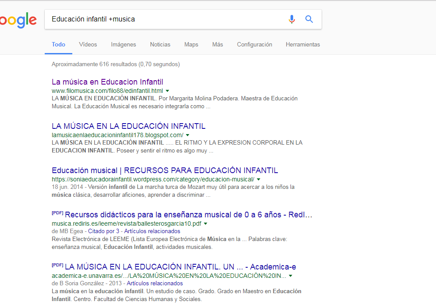Click the blue magnifier search button
436x305 pixels.
click(x=309, y=19)
